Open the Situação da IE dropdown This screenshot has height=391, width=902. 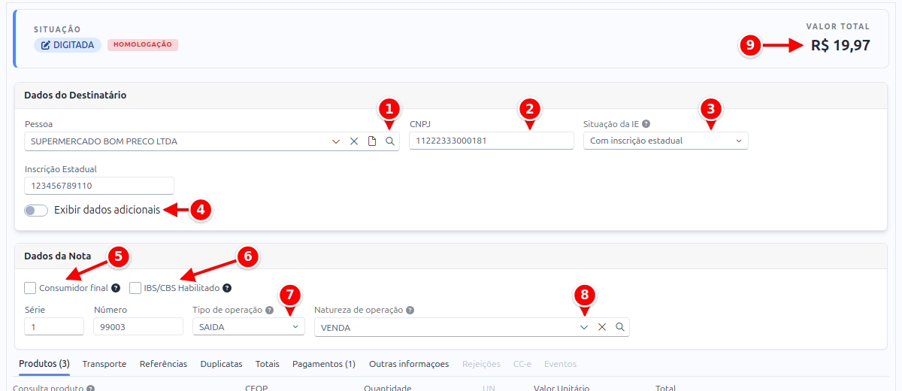(x=666, y=141)
